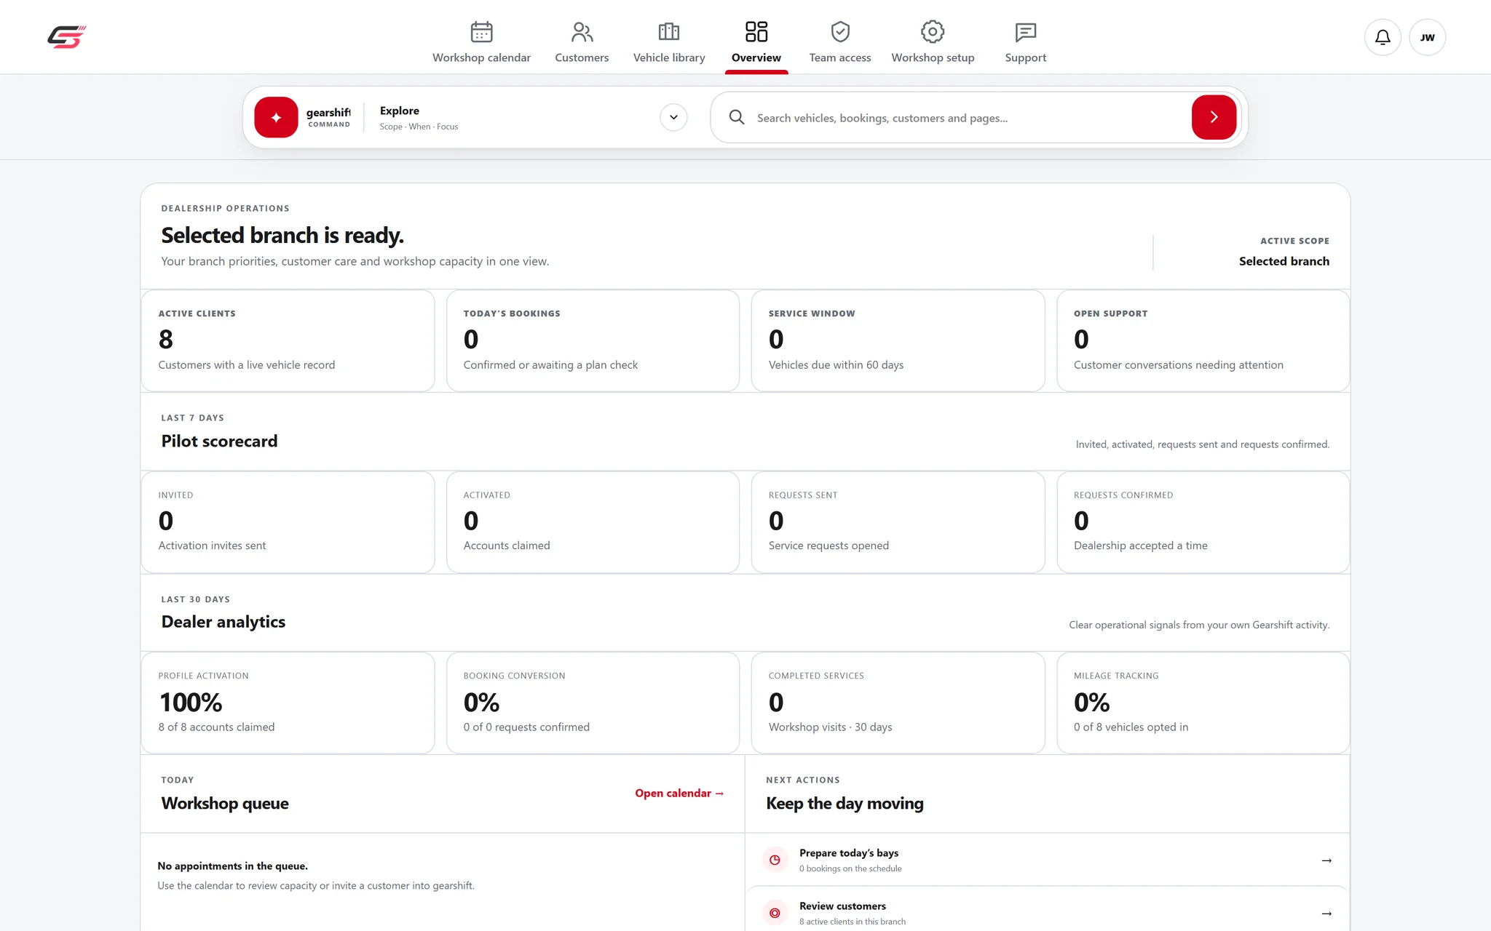The image size is (1491, 931).
Task: Open notifications bell
Action: point(1383,37)
